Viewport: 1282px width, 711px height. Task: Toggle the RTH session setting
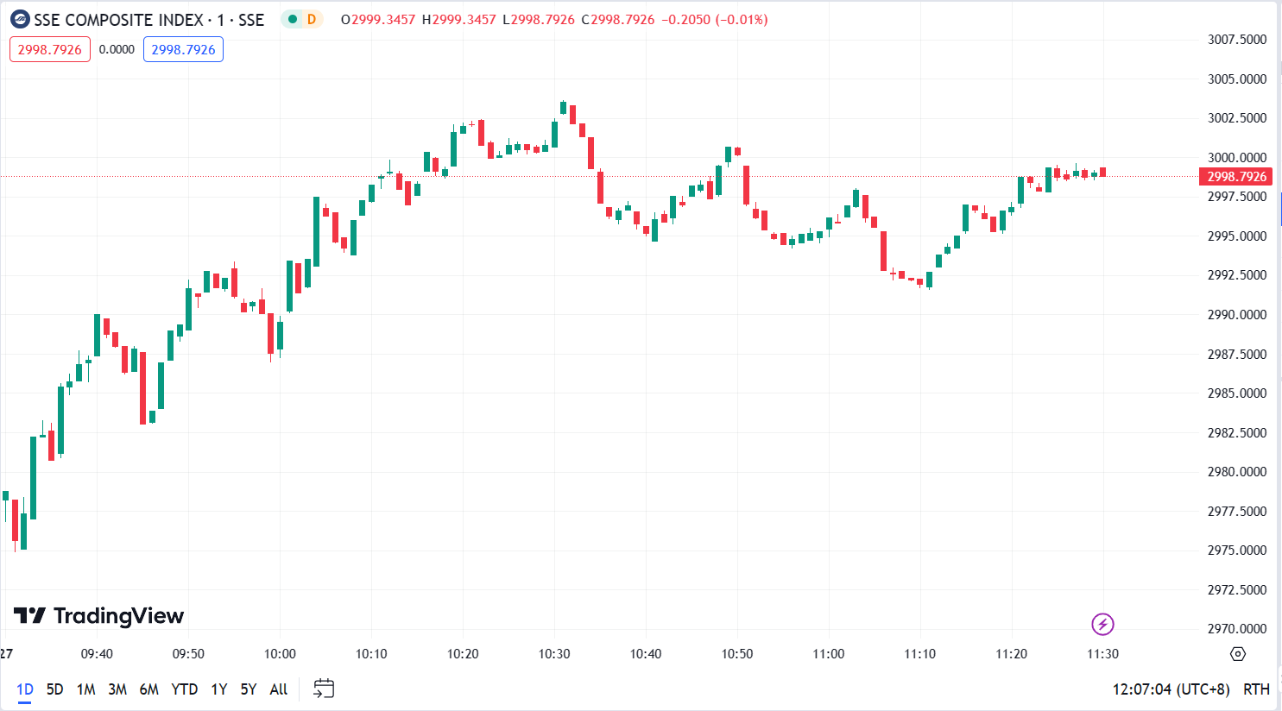(x=1256, y=689)
